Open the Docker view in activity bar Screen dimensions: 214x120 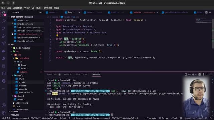4,51
